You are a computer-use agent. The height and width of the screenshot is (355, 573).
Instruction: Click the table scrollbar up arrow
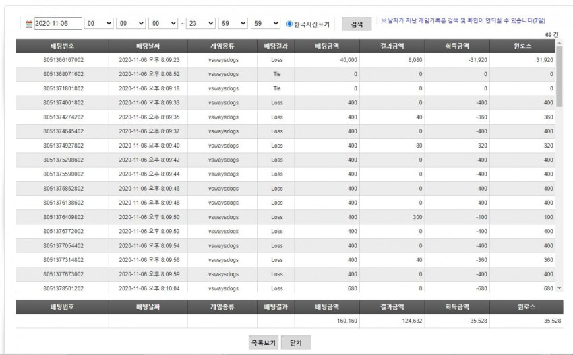pos(559,42)
